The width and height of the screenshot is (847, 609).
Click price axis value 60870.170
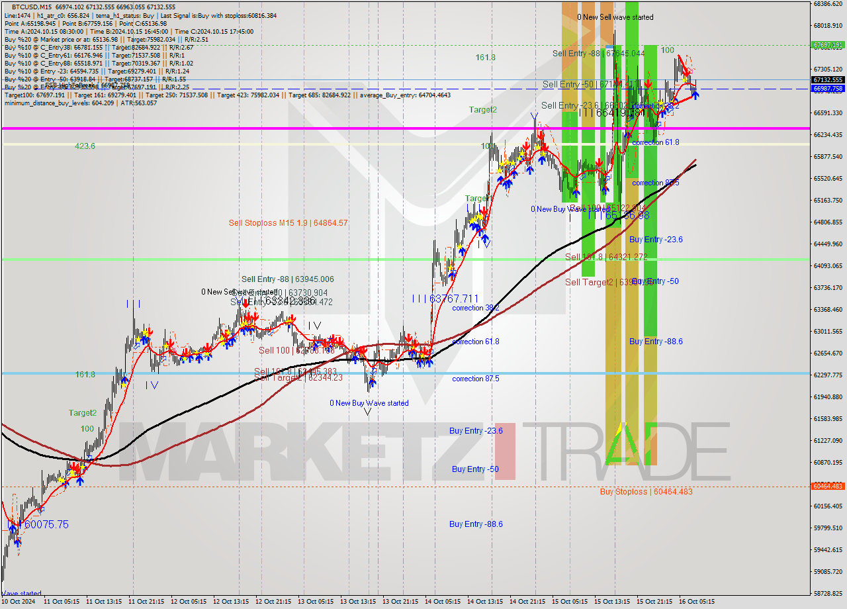coord(828,462)
